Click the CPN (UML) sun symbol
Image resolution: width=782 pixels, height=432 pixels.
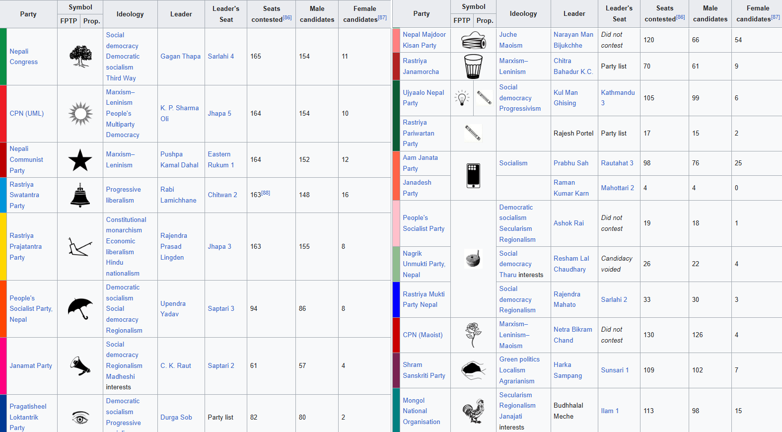80,114
